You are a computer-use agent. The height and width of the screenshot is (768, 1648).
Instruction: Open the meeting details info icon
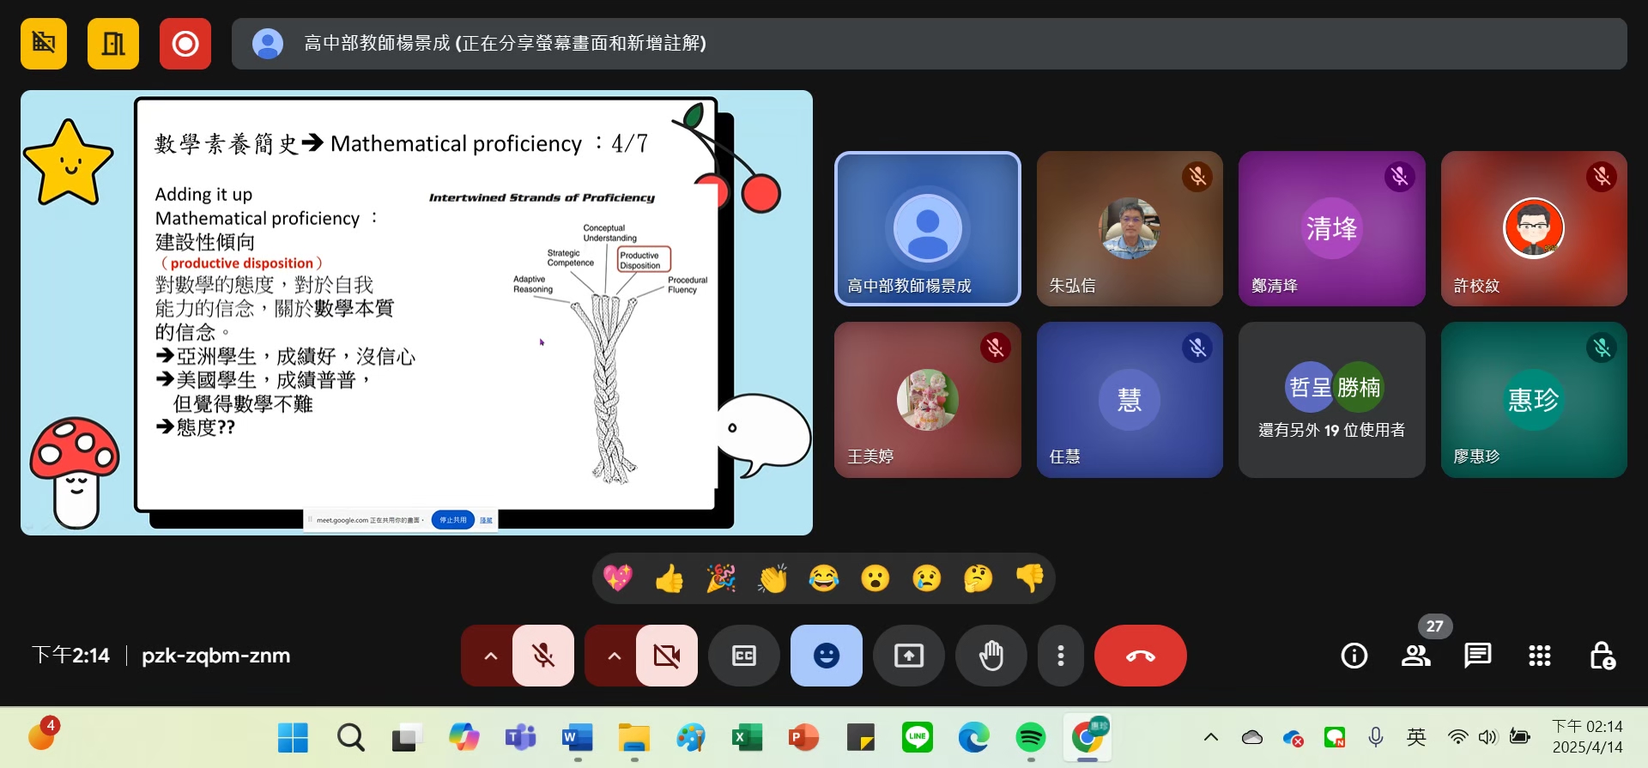1354,656
